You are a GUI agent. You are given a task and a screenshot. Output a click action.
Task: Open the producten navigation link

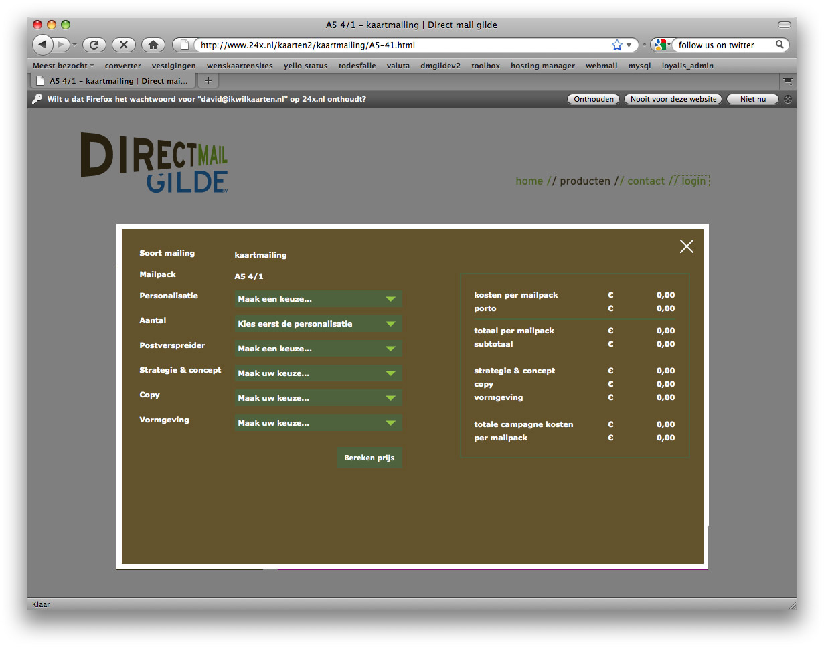(585, 181)
